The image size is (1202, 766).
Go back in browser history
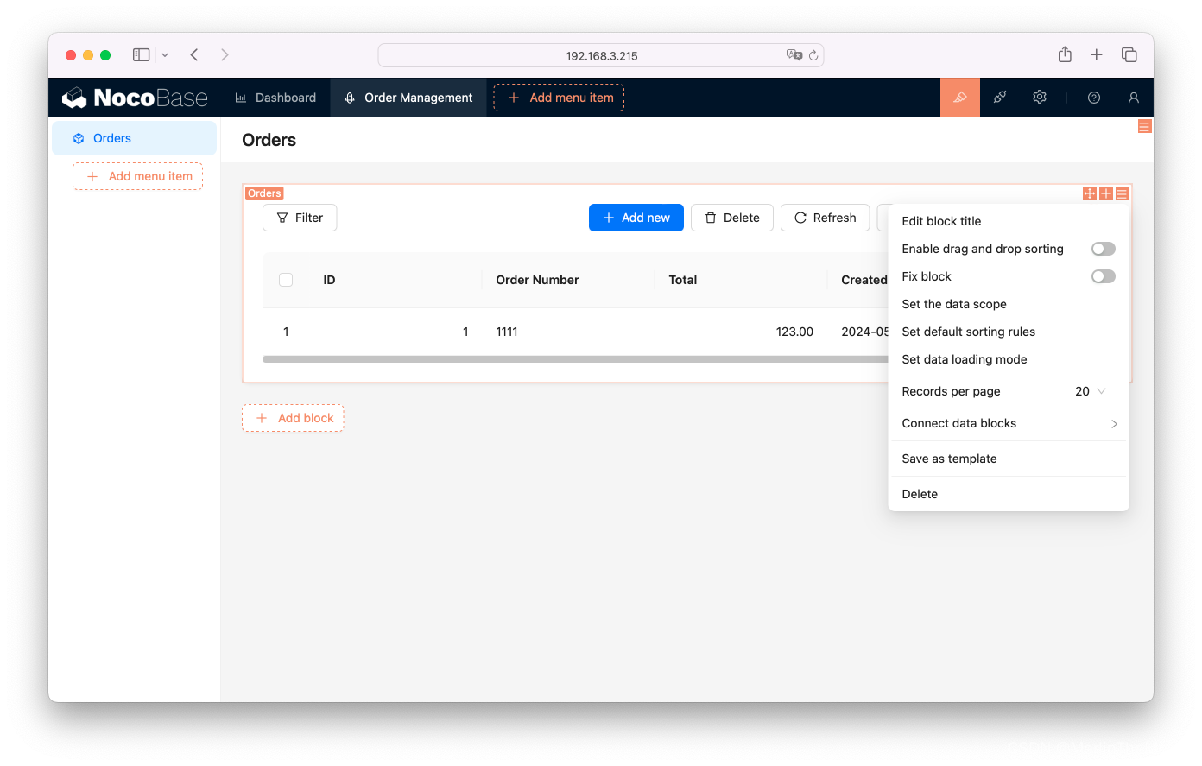tap(194, 54)
